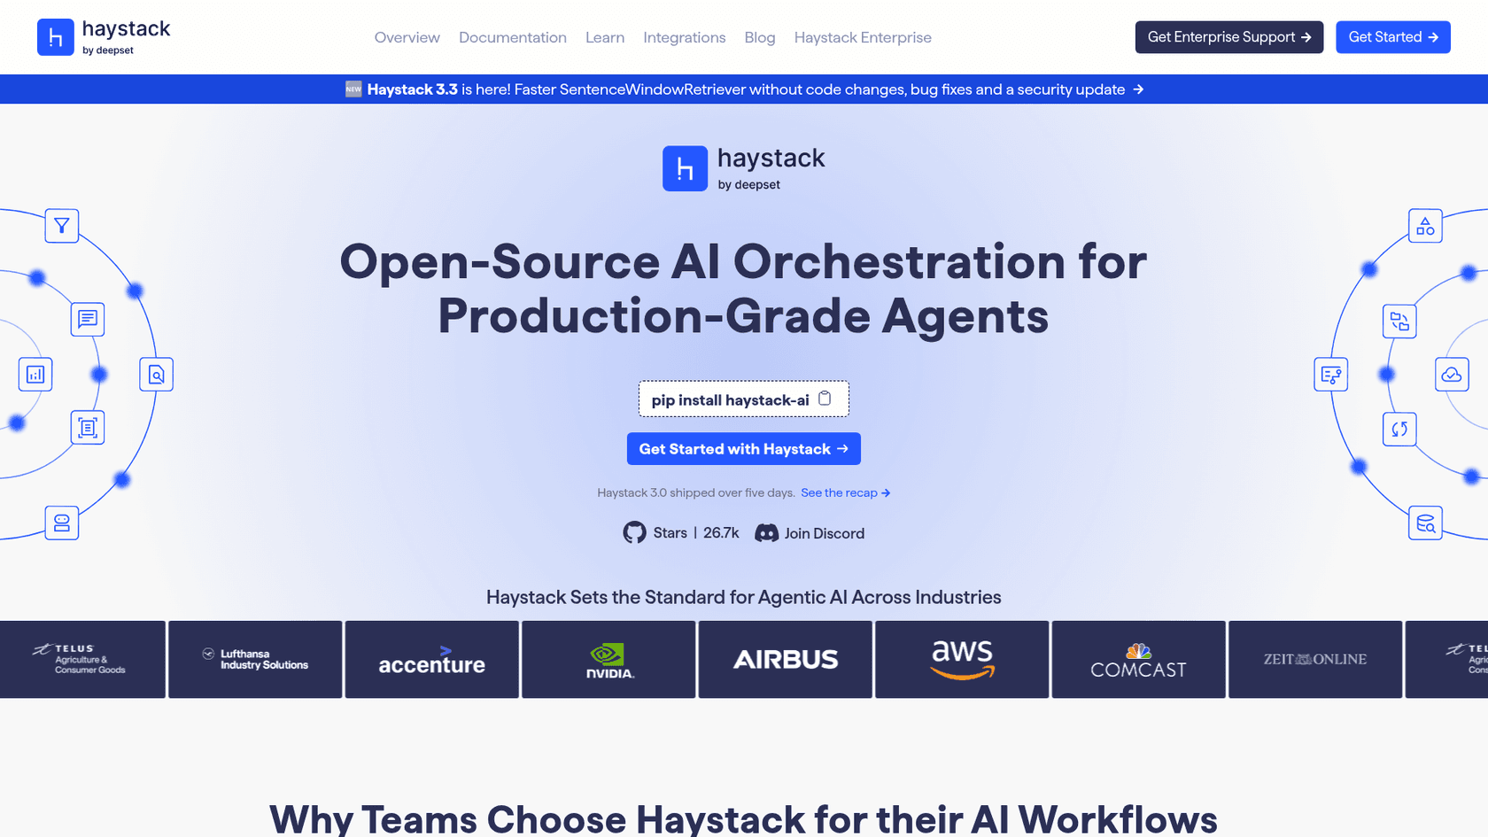
Task: Click the Lufthansa Industry Solutions logo tile
Action: [x=255, y=659]
